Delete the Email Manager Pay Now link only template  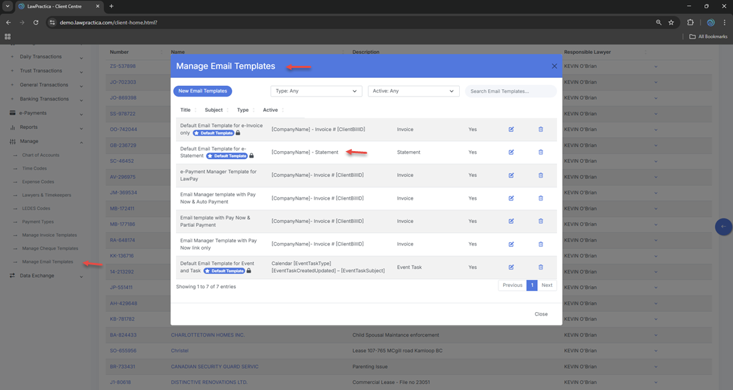pos(540,244)
